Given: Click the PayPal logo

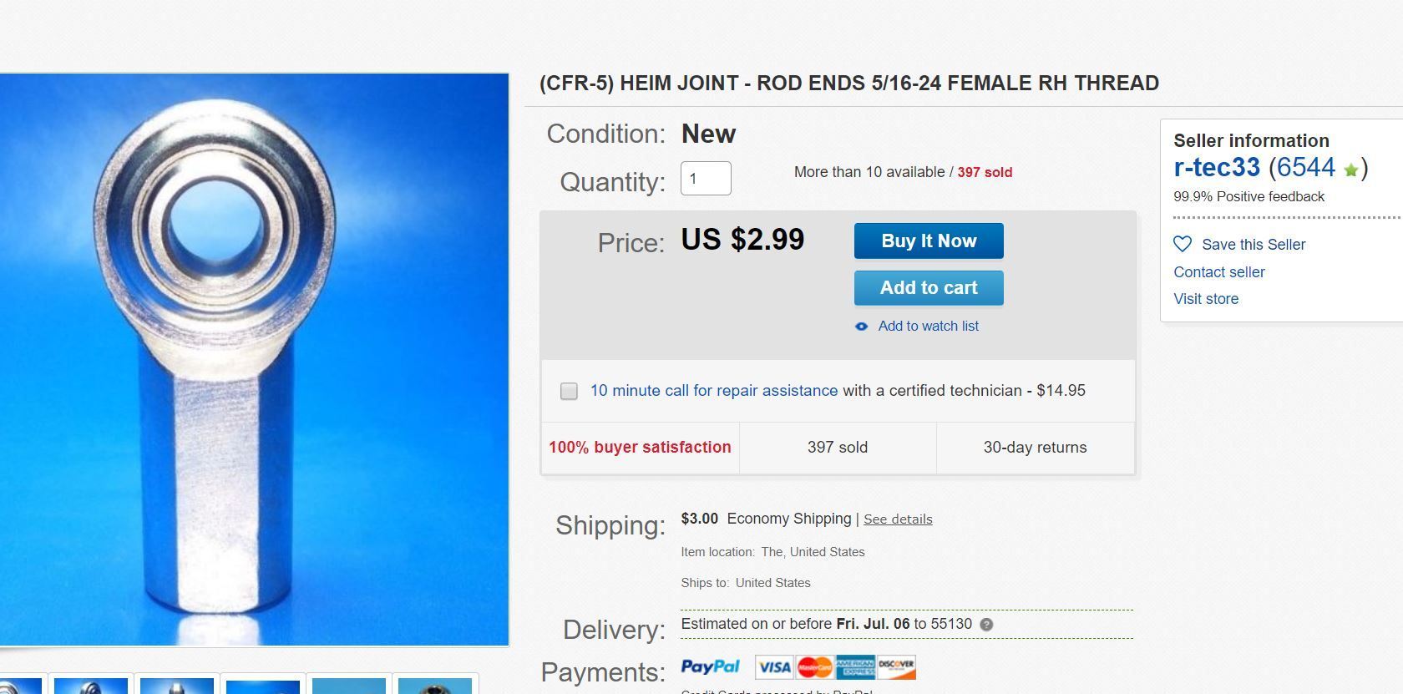Looking at the screenshot, I should [710, 666].
